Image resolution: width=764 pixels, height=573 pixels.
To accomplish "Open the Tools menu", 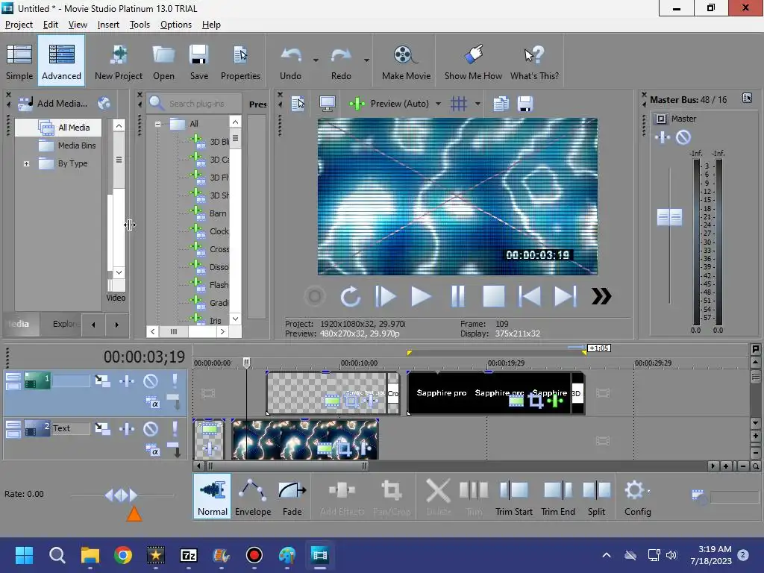I will 140,25.
